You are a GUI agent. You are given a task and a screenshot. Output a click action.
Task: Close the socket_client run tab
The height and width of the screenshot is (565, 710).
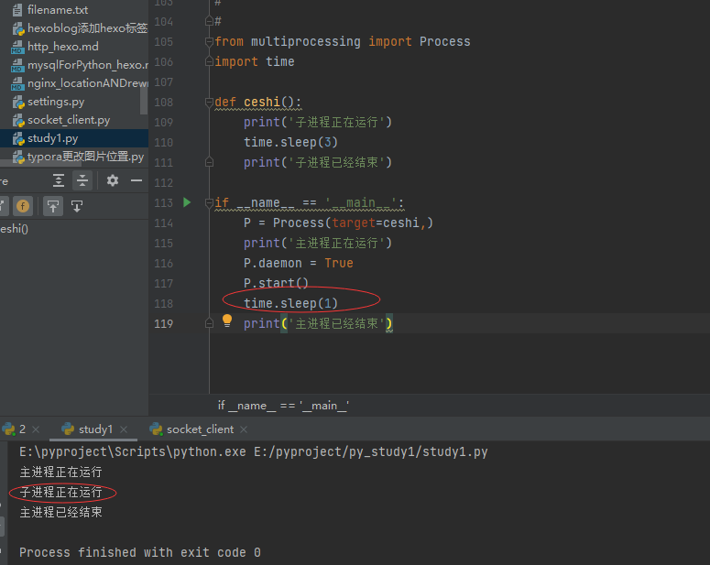[x=245, y=429]
